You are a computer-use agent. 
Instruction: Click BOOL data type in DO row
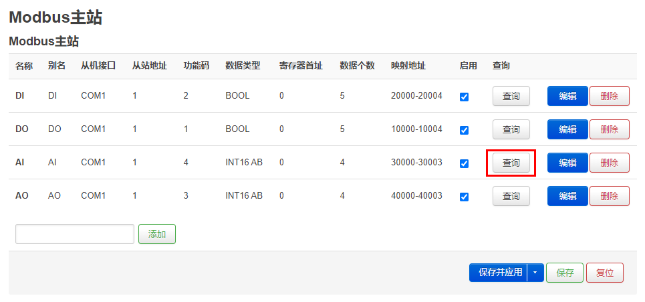237,129
